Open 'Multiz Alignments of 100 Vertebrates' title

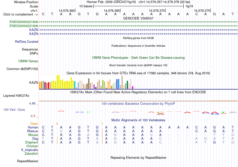click(138, 120)
